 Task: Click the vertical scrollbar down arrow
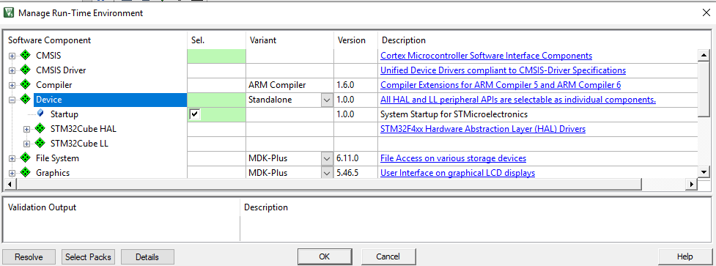click(704, 172)
